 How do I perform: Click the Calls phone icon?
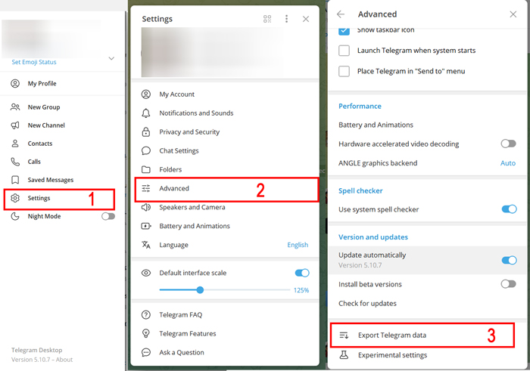pos(15,162)
